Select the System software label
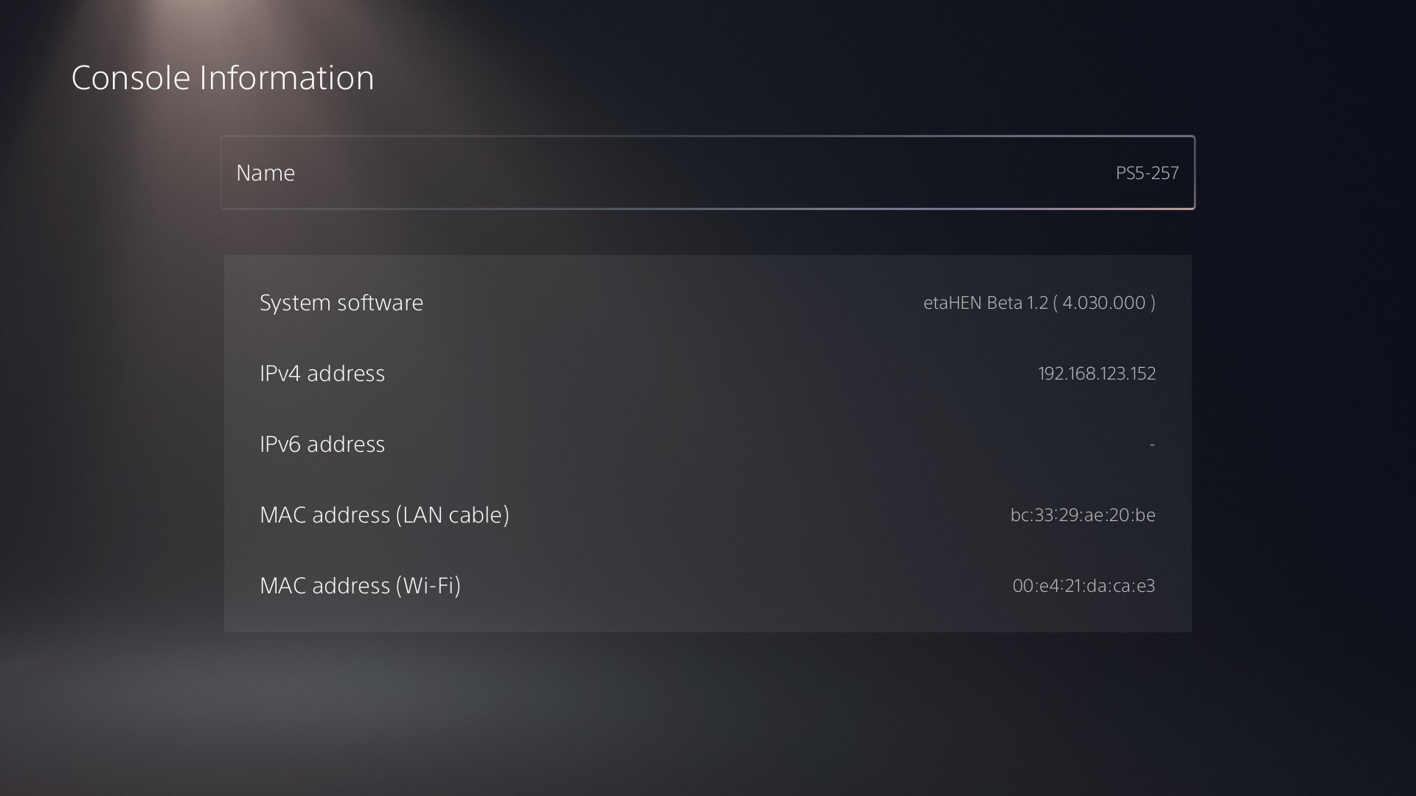The height and width of the screenshot is (796, 1416). click(x=341, y=302)
